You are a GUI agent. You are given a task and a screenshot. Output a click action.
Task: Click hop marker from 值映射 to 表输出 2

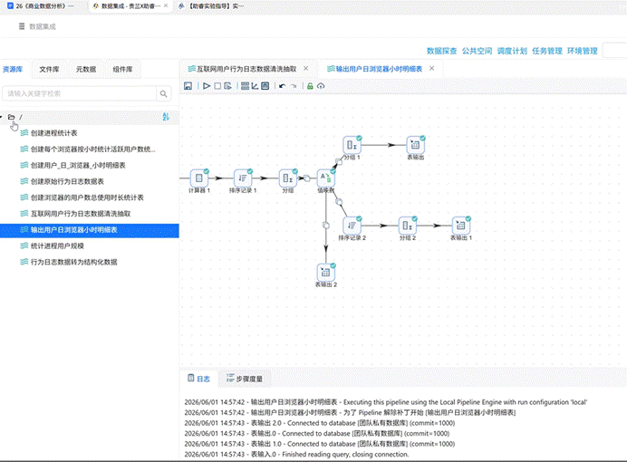(x=326, y=226)
